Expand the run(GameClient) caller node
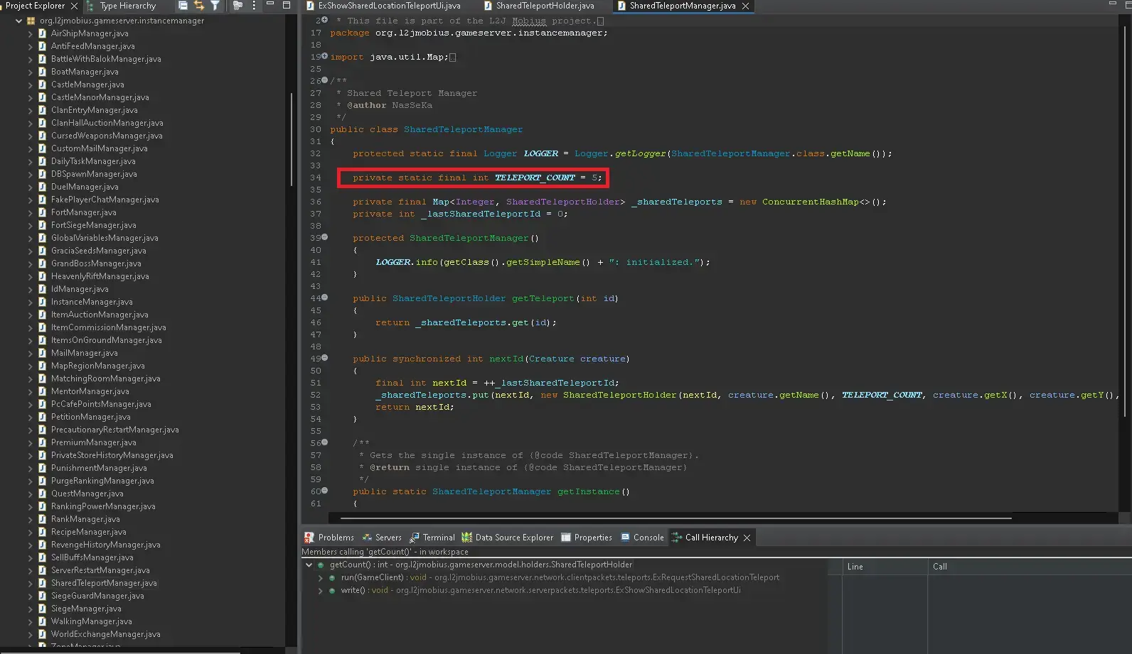This screenshot has height=654, width=1132. coord(320,578)
